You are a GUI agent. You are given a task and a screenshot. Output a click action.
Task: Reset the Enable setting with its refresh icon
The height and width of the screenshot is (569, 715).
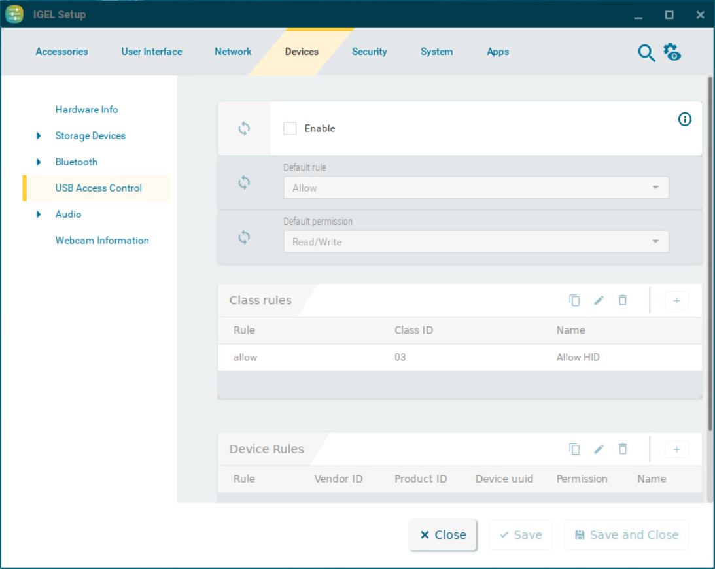pos(244,129)
